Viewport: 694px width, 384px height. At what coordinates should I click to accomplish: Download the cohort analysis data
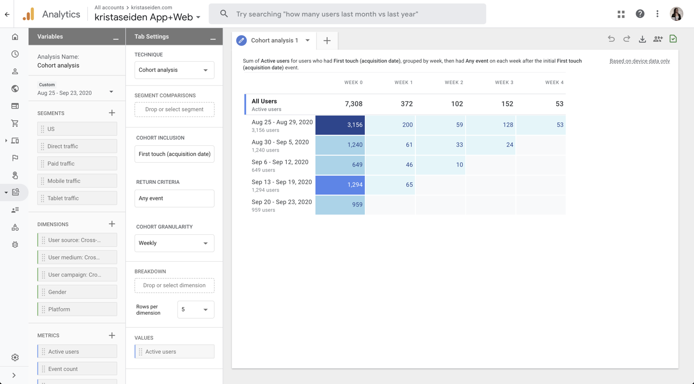point(642,39)
